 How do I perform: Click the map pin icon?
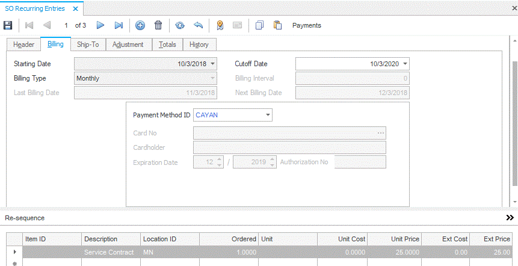coord(220,25)
